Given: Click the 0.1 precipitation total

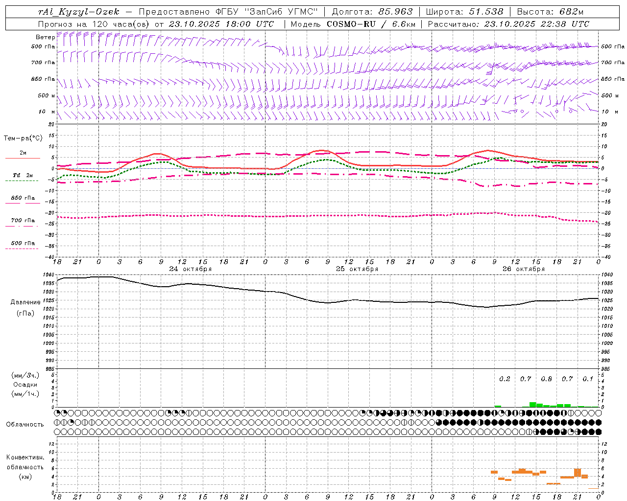Looking at the screenshot, I should 588,379.
